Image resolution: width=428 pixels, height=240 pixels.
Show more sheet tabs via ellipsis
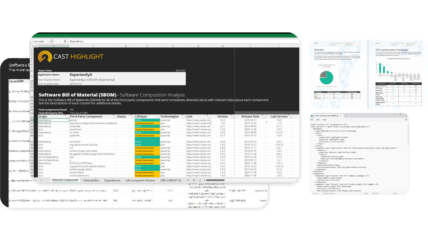[188, 180]
